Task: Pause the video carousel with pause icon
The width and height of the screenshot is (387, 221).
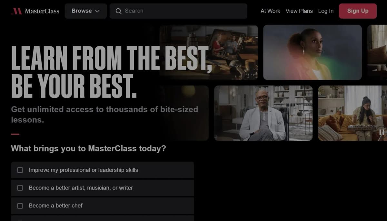Action: click(x=382, y=132)
